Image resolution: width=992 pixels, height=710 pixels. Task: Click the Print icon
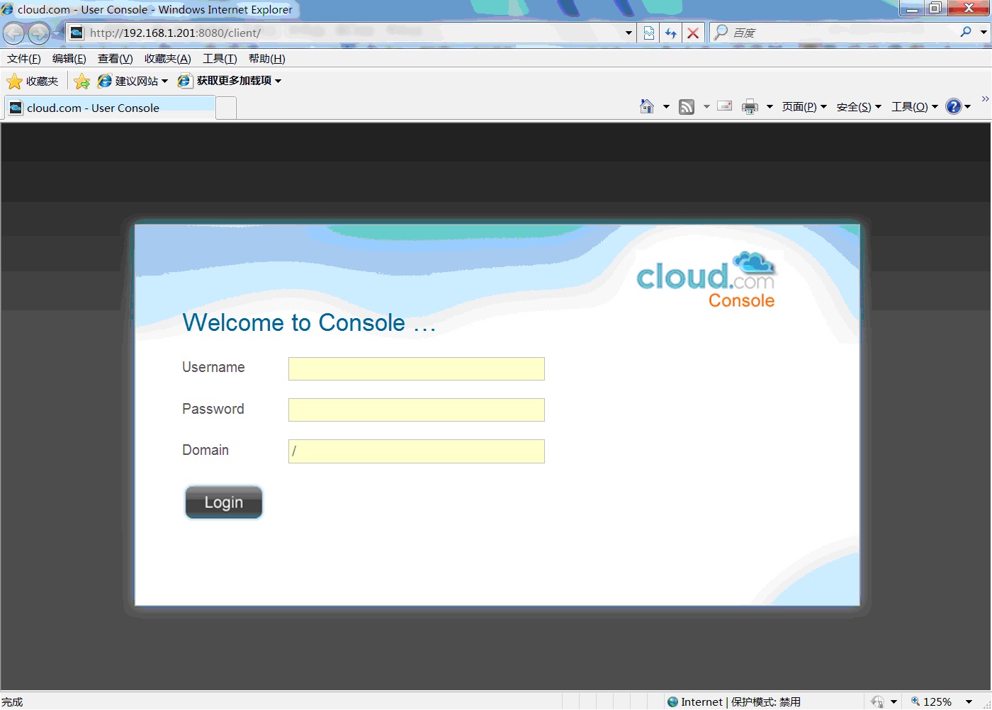pos(749,106)
